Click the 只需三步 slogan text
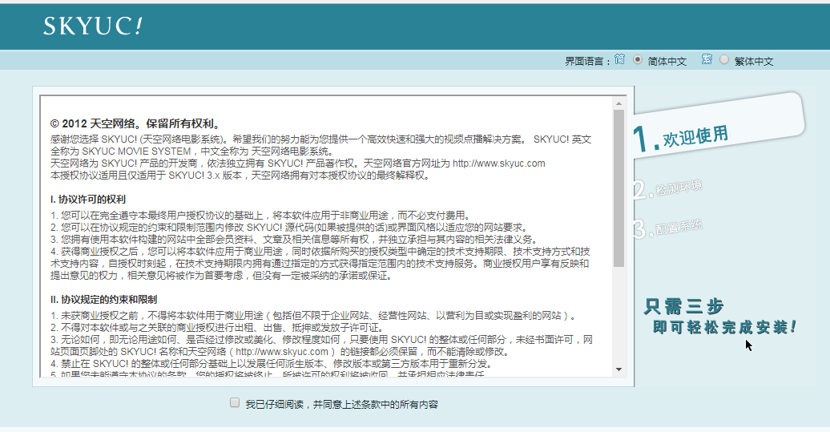This screenshot has height=432, width=830. (684, 306)
